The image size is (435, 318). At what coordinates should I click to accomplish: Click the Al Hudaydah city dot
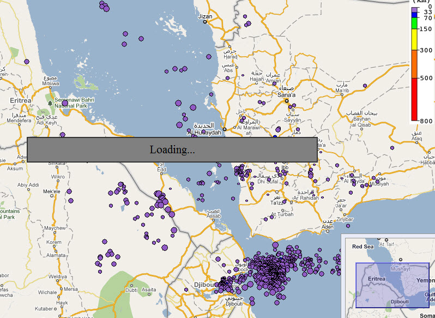[x=225, y=129]
